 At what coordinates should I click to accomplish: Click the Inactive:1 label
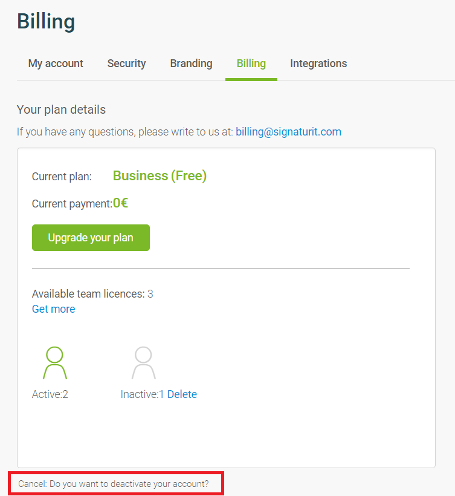point(142,394)
